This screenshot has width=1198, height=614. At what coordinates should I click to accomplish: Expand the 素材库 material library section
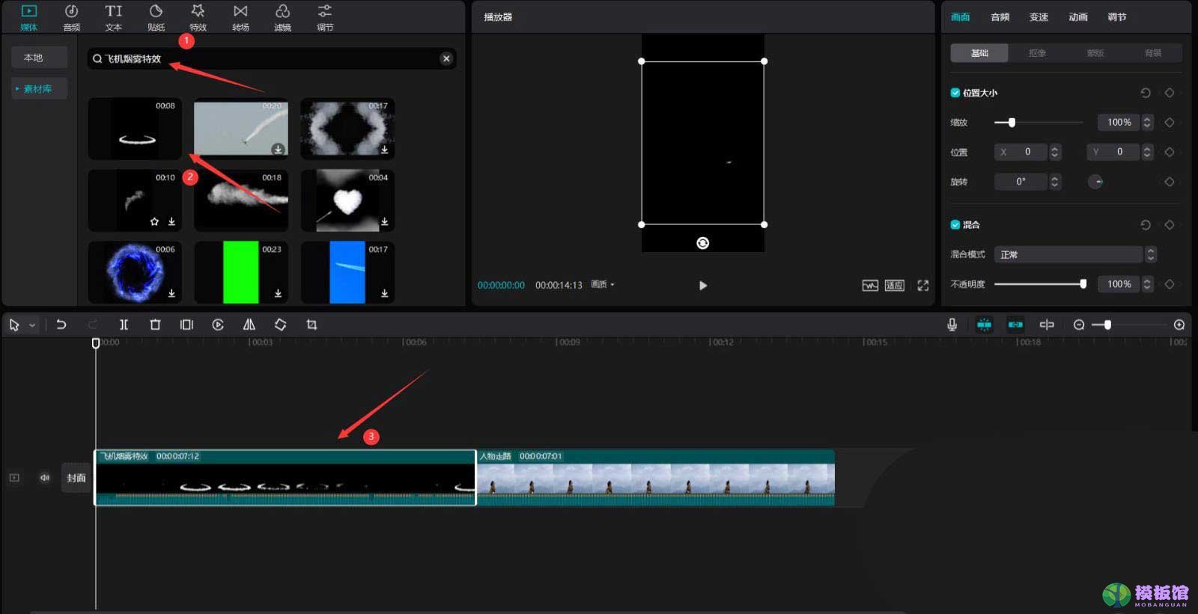click(x=39, y=88)
